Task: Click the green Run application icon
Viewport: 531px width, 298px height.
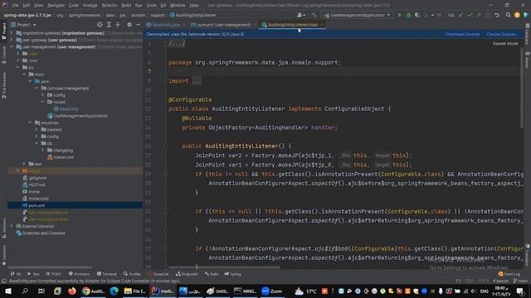Action: (x=400, y=15)
